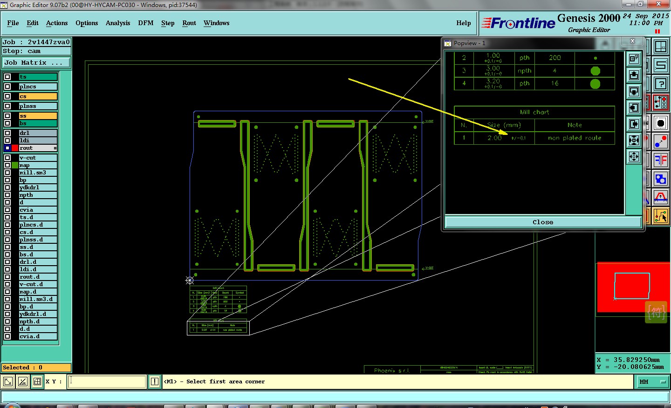
Task: Open the Help menu
Action: (x=464, y=23)
